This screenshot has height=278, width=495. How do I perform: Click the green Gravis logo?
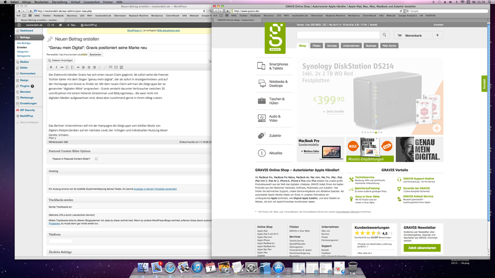pyautogui.click(x=275, y=38)
